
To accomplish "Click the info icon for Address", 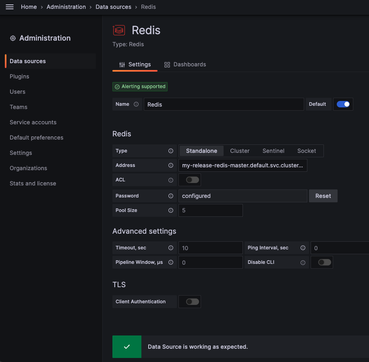I will [171, 165].
